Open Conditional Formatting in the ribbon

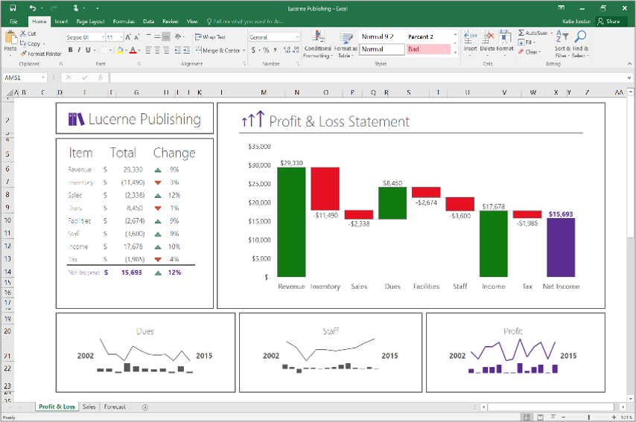pyautogui.click(x=317, y=43)
